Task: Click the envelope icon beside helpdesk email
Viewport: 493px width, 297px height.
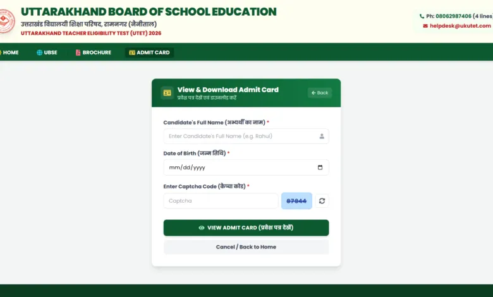Action: 425,26
